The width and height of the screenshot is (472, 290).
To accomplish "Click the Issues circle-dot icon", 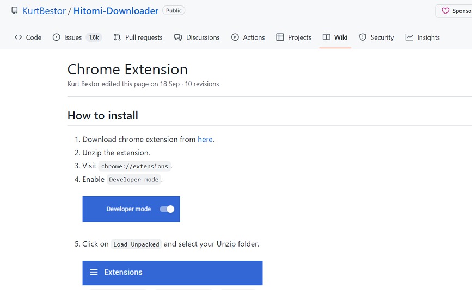I will tap(56, 37).
